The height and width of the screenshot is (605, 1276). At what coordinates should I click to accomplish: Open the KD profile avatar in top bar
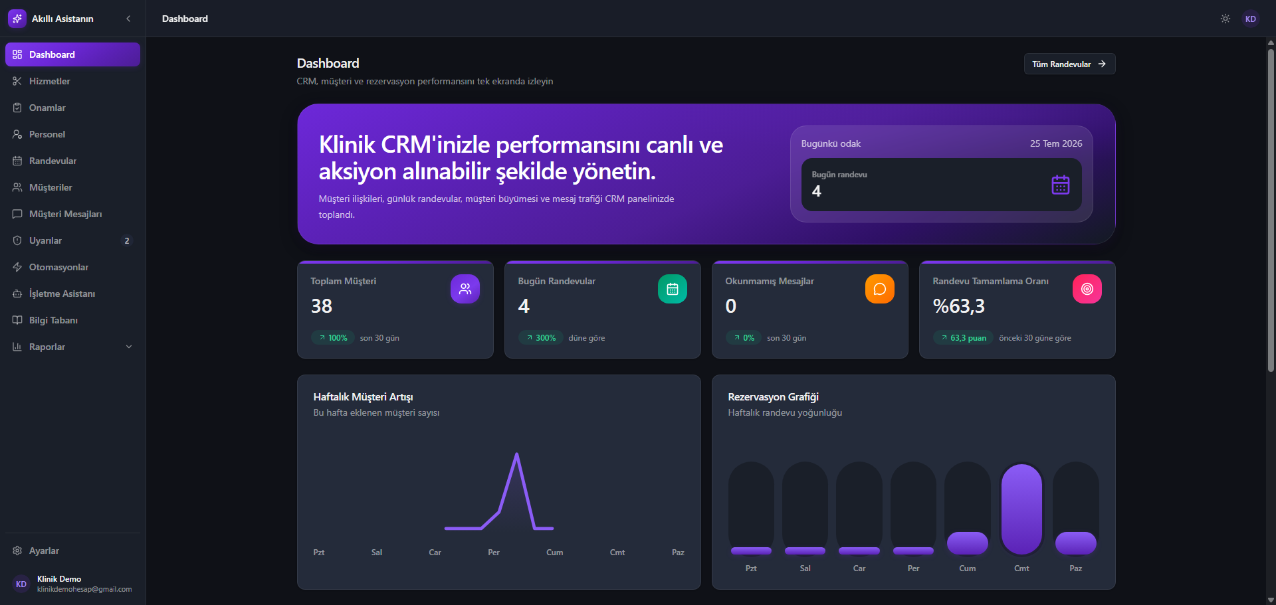tap(1251, 19)
